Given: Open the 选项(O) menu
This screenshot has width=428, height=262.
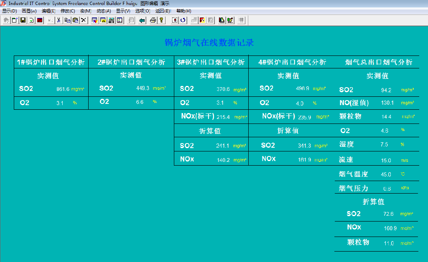Looking at the screenshot, I should pos(143,11).
